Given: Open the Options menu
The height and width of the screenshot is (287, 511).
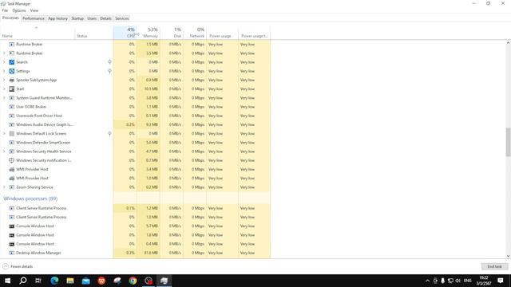Looking at the screenshot, I should click(19, 10).
